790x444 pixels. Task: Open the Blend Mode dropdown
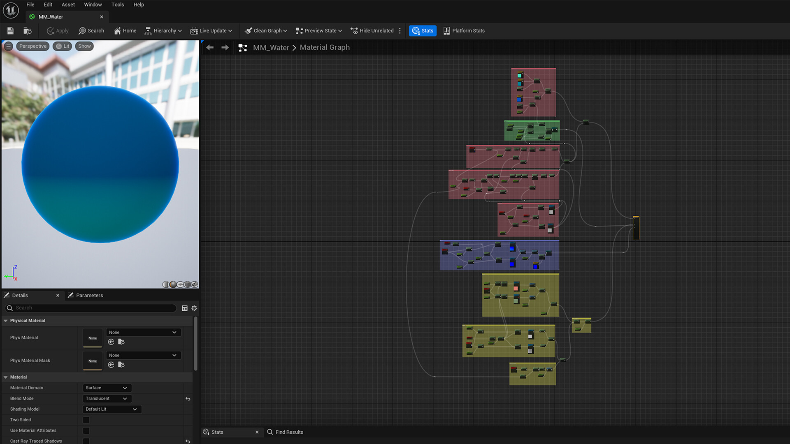107,398
